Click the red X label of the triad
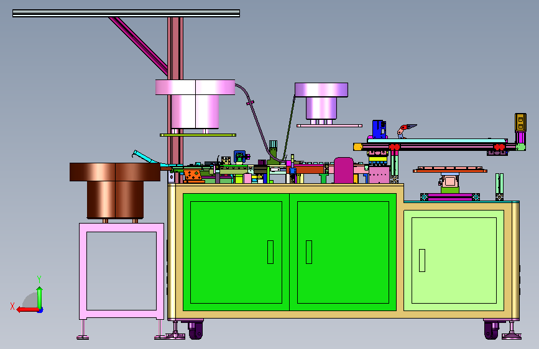The width and height of the screenshot is (539, 349). [12, 306]
